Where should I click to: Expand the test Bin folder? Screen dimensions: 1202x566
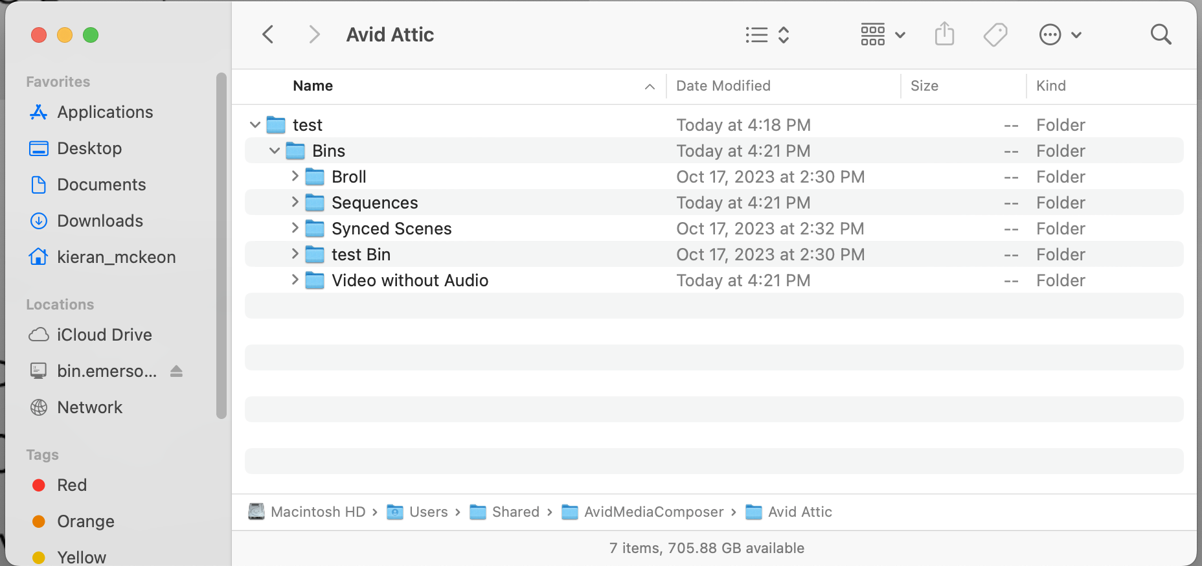point(295,253)
